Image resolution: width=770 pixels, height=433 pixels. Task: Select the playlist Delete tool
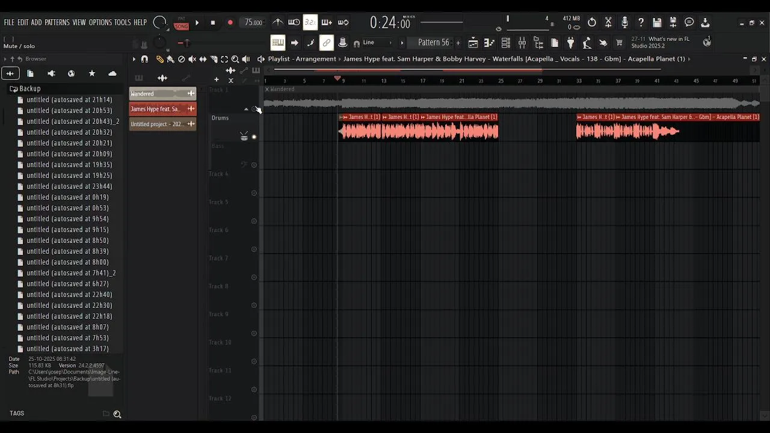(x=181, y=59)
